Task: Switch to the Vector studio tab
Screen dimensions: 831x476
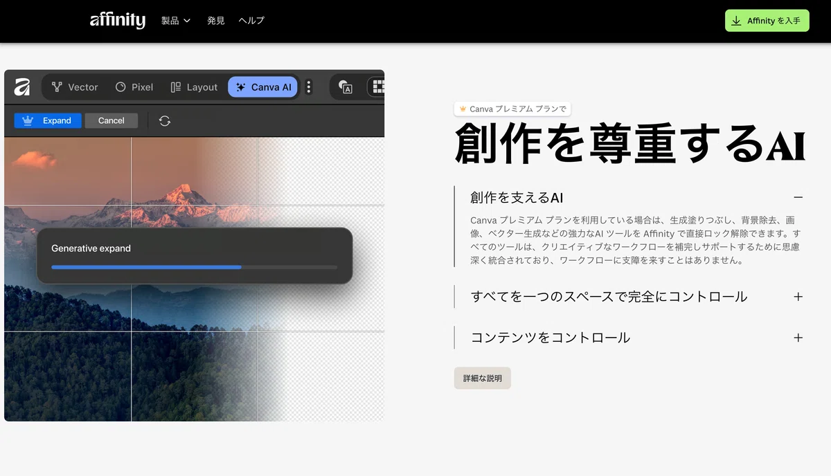Action: coord(75,87)
